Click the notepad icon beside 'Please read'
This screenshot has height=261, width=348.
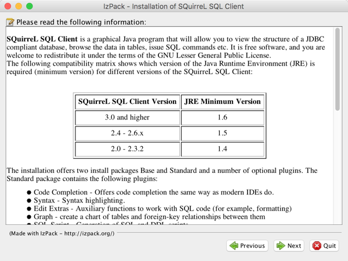10,22
